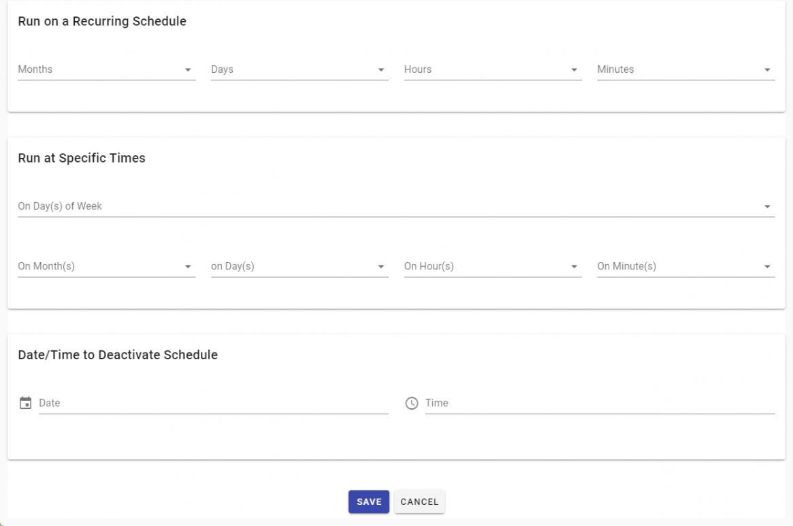Cancel the schedule editing

click(x=420, y=502)
